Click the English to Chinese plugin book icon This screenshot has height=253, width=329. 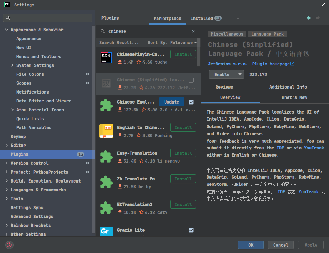(x=106, y=131)
